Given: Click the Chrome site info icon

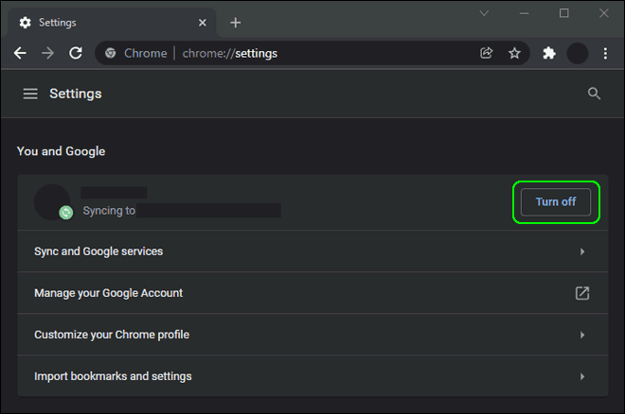Looking at the screenshot, I should point(111,53).
